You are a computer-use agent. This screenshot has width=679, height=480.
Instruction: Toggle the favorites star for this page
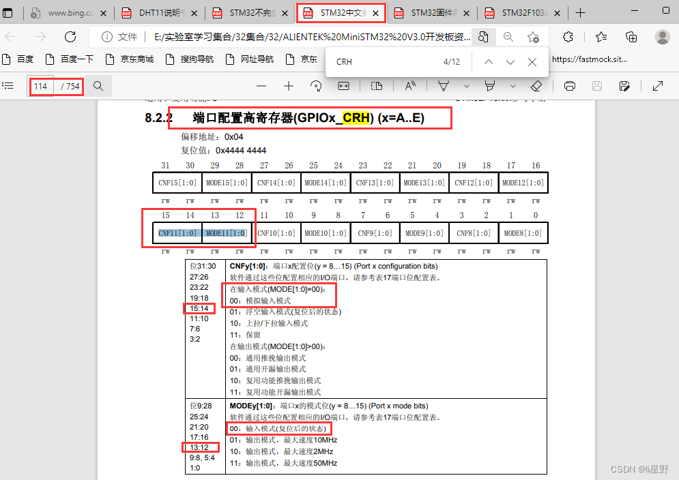point(534,37)
